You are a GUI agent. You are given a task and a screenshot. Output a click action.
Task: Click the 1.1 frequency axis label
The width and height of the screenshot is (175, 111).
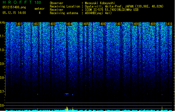coord(3,36)
